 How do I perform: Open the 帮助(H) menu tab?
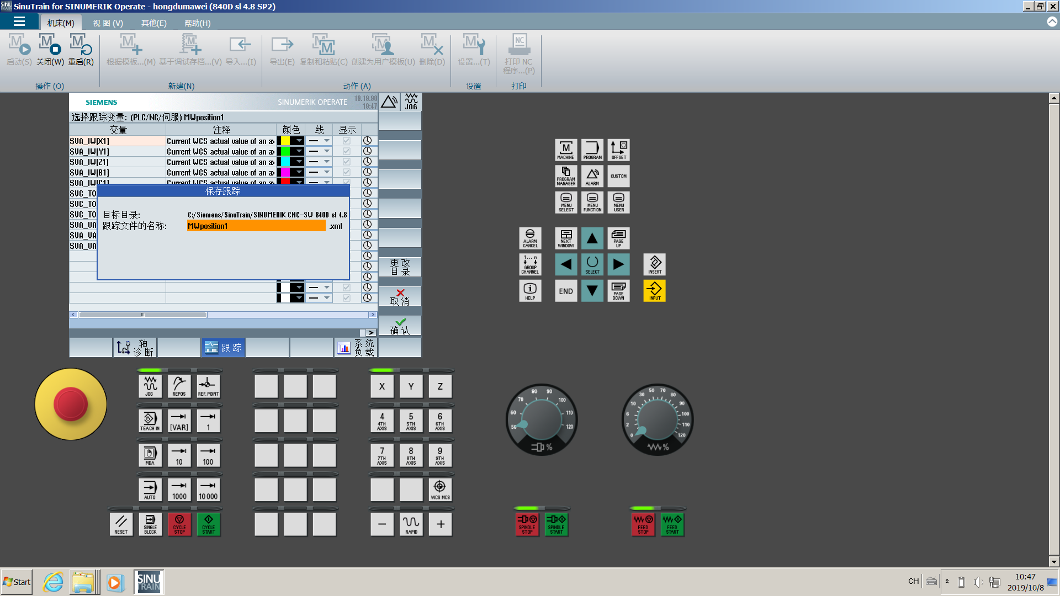pyautogui.click(x=197, y=23)
